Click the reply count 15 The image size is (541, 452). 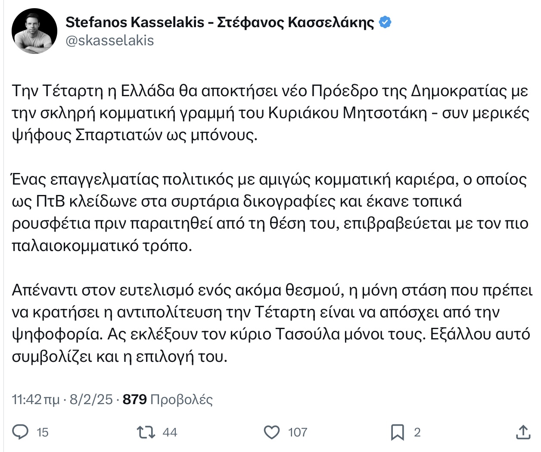click(x=43, y=433)
